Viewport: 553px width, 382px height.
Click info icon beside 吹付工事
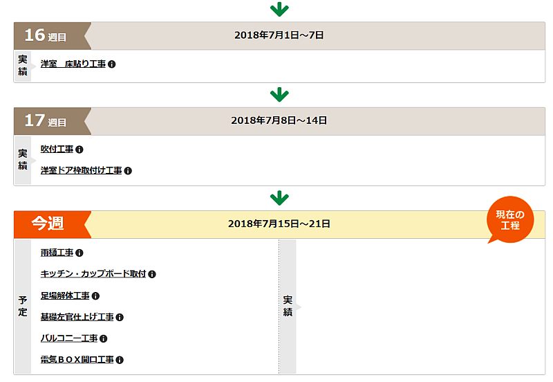[79, 149]
